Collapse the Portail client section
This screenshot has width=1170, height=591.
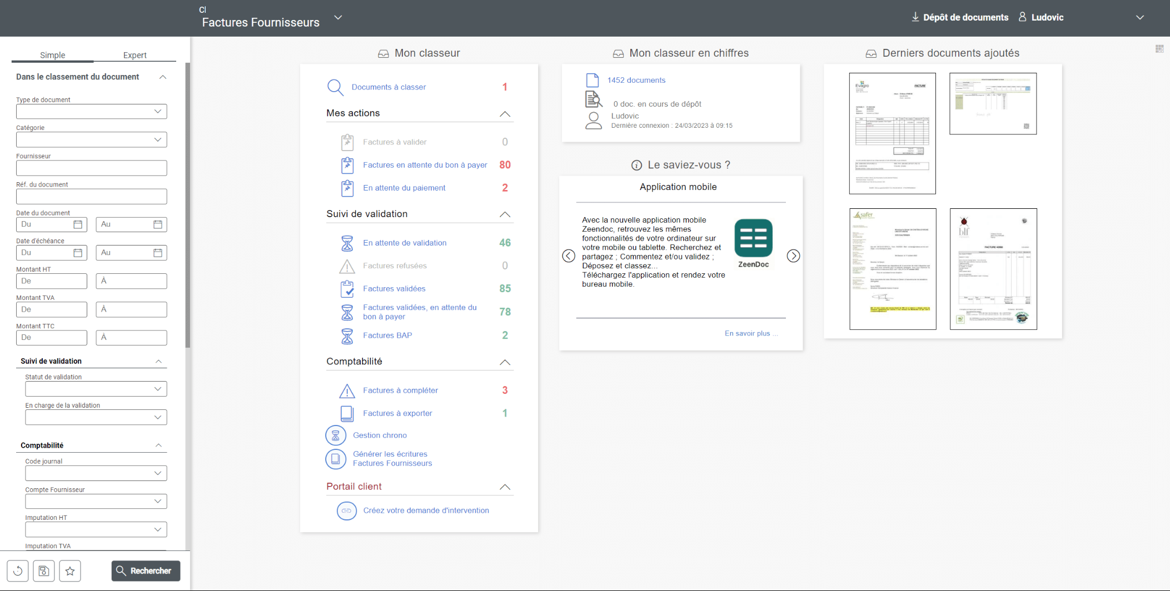pos(505,487)
